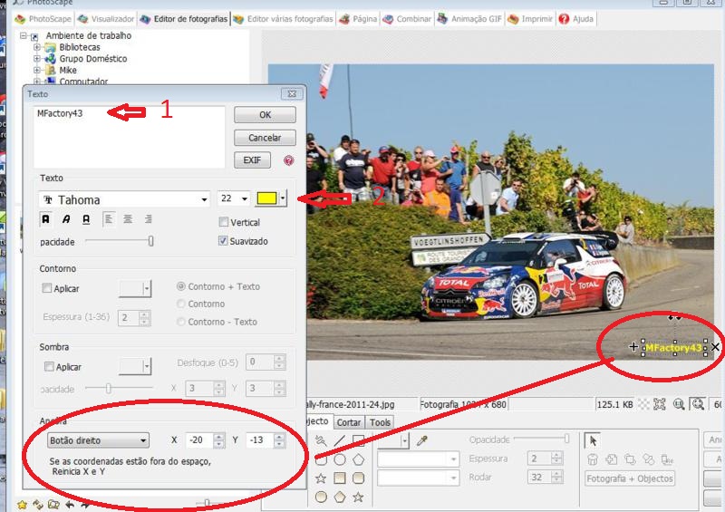Screen dimensions: 725x512
Task: Select the filled pentagon shape tool
Action: pos(339,498)
